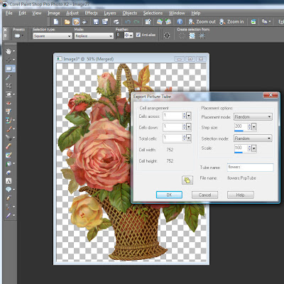
Task: Select the Makeover tool
Action: pos(9,111)
